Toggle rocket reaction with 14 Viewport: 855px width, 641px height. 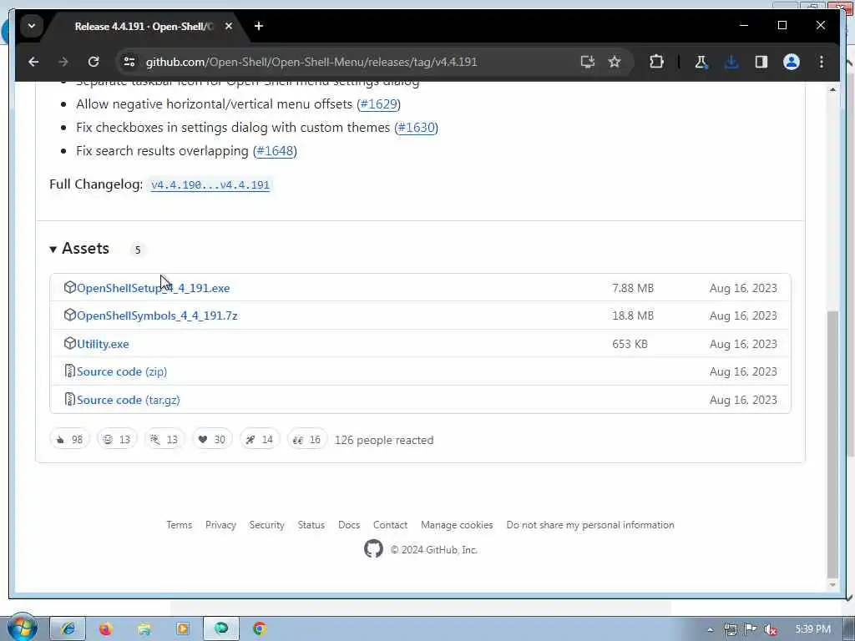coord(260,439)
